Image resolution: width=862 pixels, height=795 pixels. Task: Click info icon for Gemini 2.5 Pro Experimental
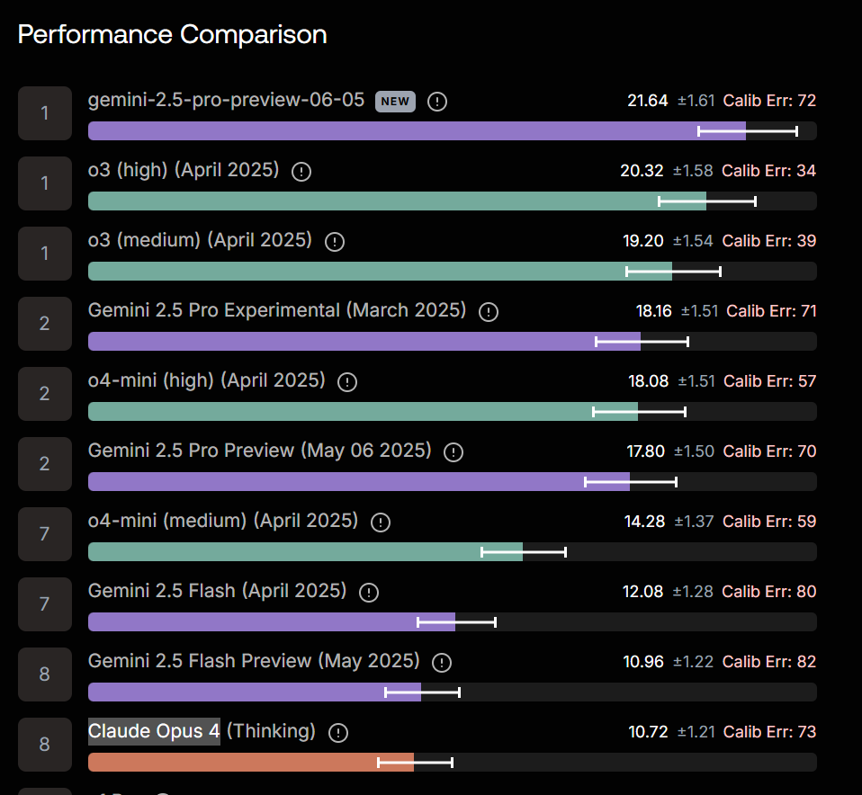489,312
